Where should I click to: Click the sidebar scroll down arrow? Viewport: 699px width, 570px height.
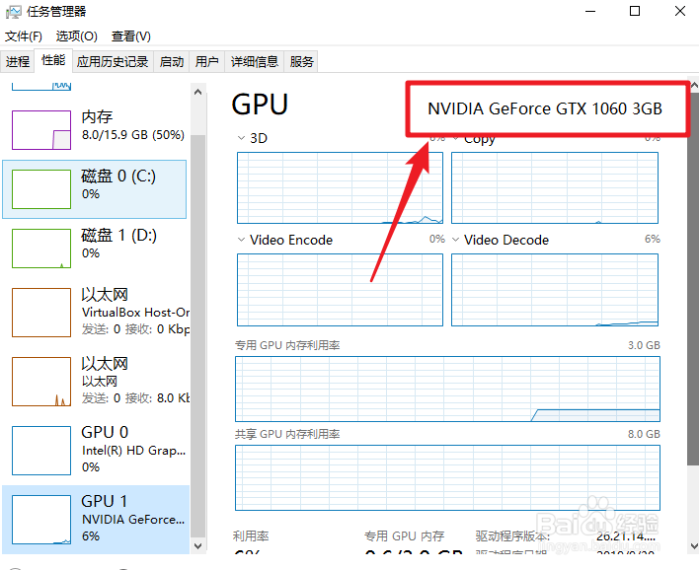pyautogui.click(x=198, y=545)
